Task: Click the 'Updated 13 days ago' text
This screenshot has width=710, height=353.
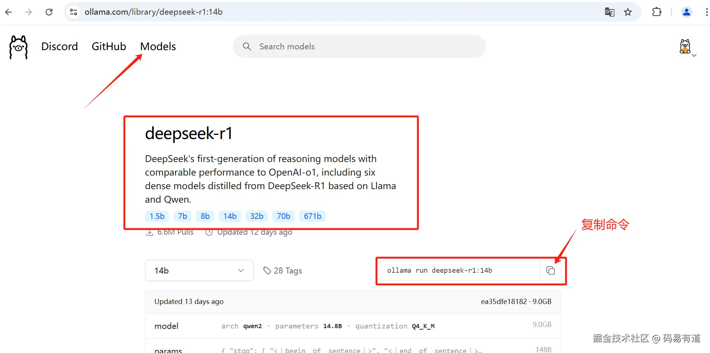Action: (189, 301)
